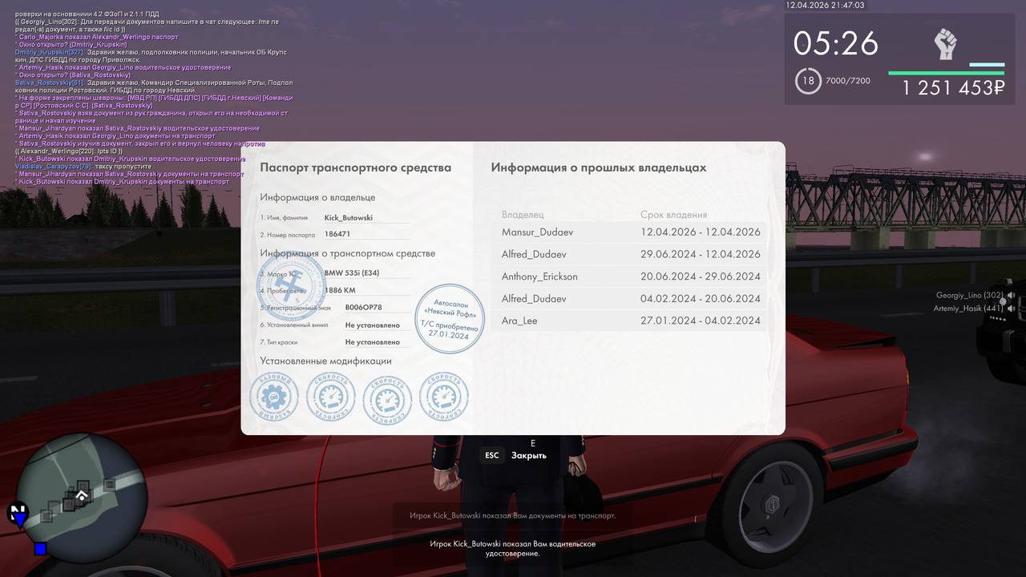This screenshot has width=1026, height=577.
Task: Click the Ara_Lee owner row
Action: [x=629, y=321]
